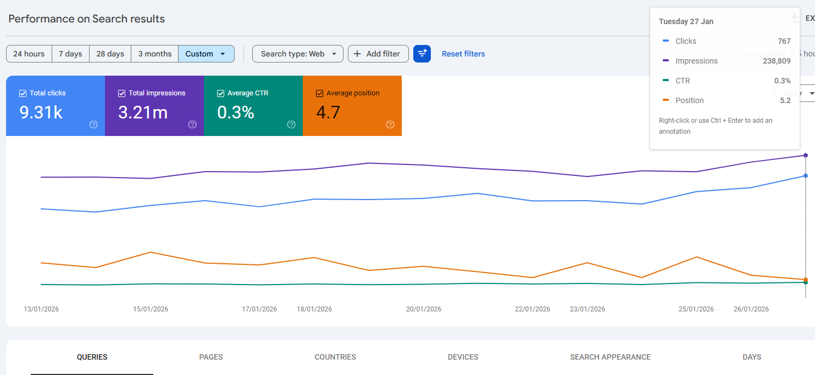Switch to the Countries tab

[335, 357]
